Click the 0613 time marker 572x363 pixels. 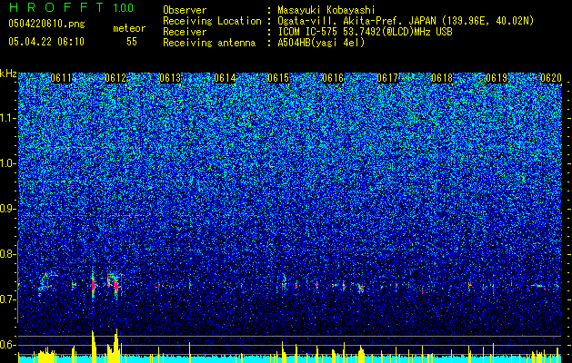[x=170, y=78]
